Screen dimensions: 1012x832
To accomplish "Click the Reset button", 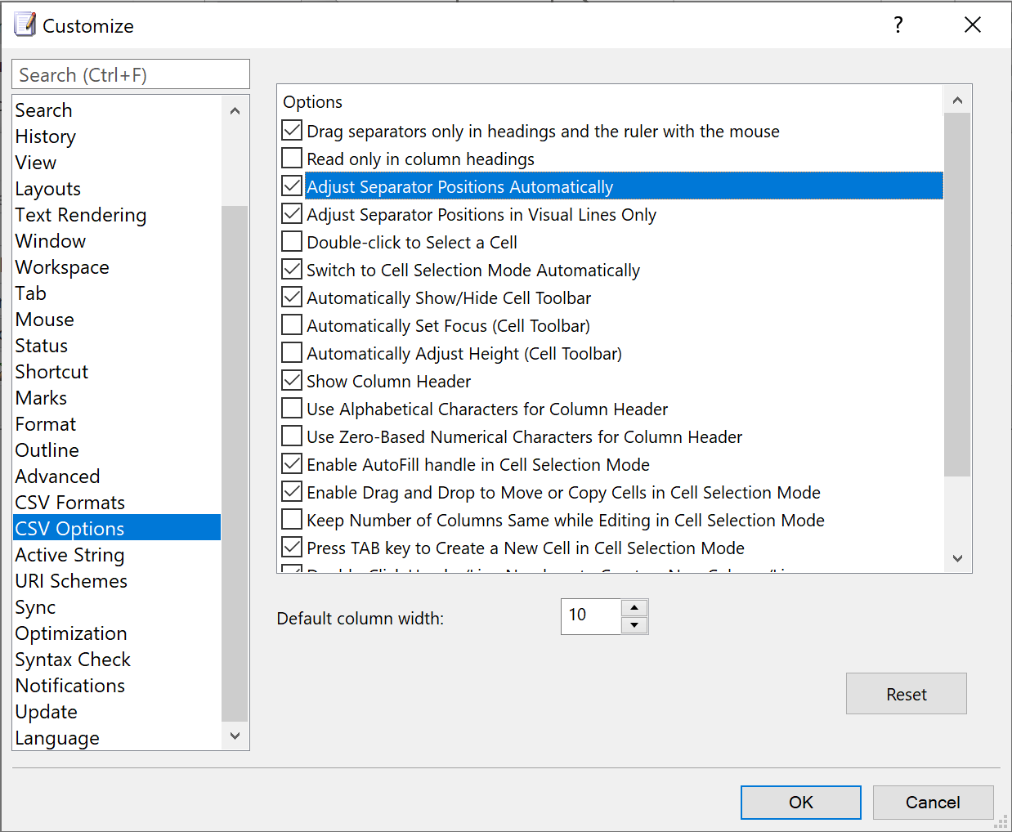I will tap(907, 694).
